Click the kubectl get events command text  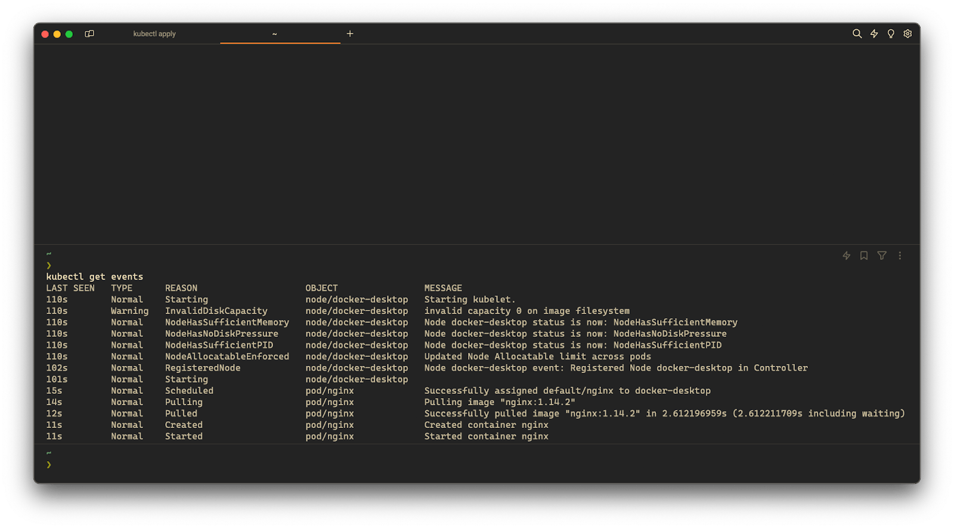(95, 277)
